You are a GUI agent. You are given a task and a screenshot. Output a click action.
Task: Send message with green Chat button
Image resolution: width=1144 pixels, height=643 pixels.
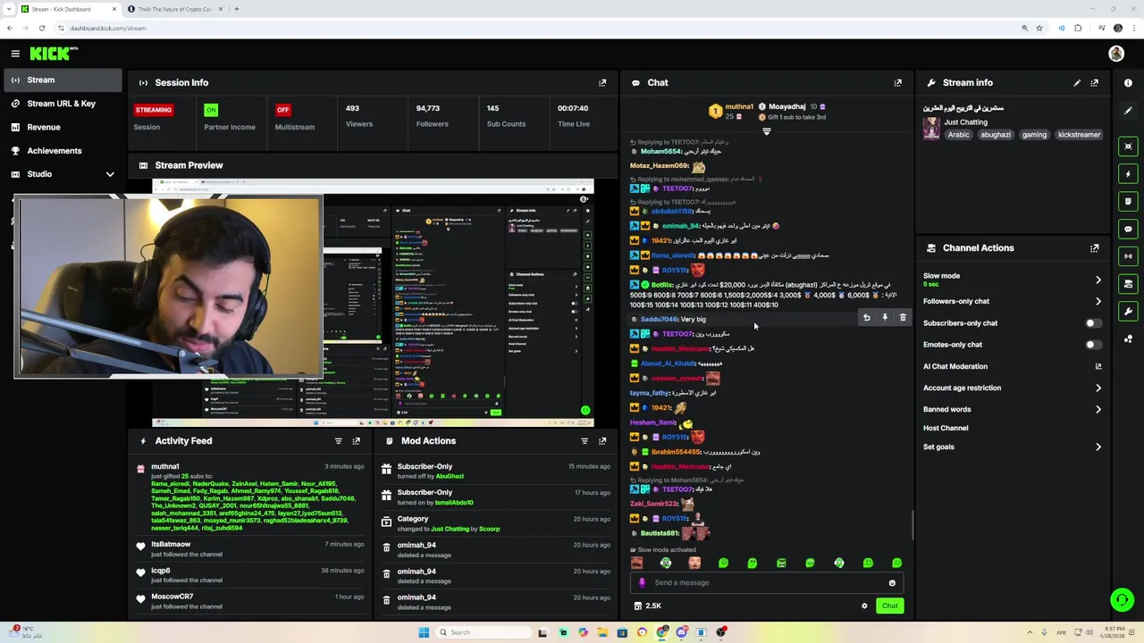pos(889,606)
